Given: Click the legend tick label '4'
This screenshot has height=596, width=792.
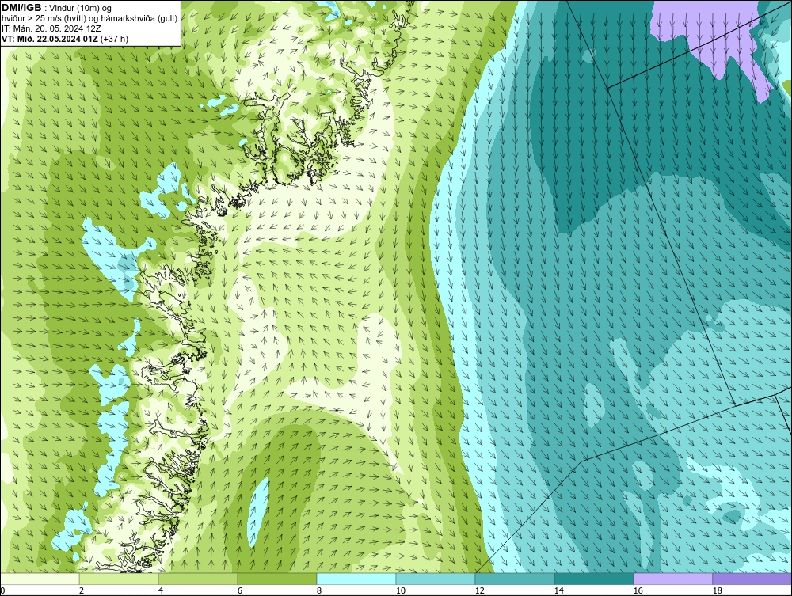Looking at the screenshot, I should coord(161,590).
